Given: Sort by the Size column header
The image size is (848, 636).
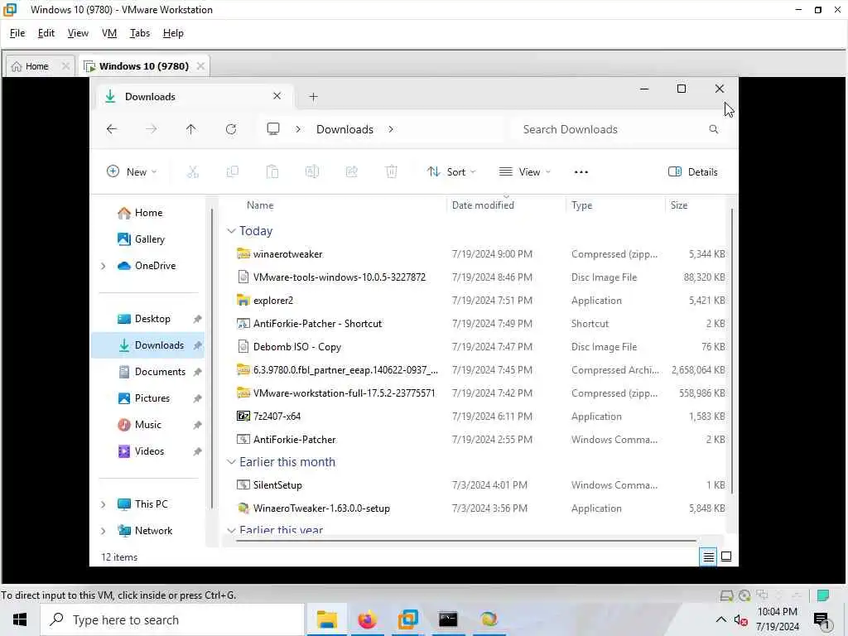Looking at the screenshot, I should point(679,205).
